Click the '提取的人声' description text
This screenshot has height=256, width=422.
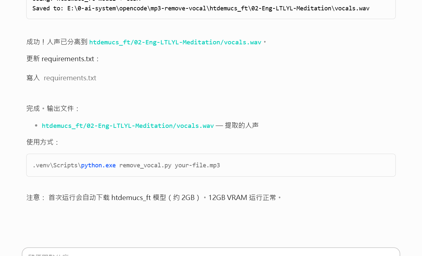pos(242,126)
